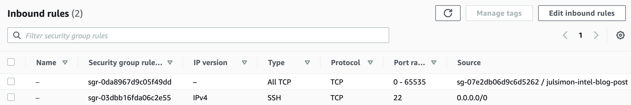Click Edit inbound rules button
Screen dimensions: 631x105
[x=582, y=13]
